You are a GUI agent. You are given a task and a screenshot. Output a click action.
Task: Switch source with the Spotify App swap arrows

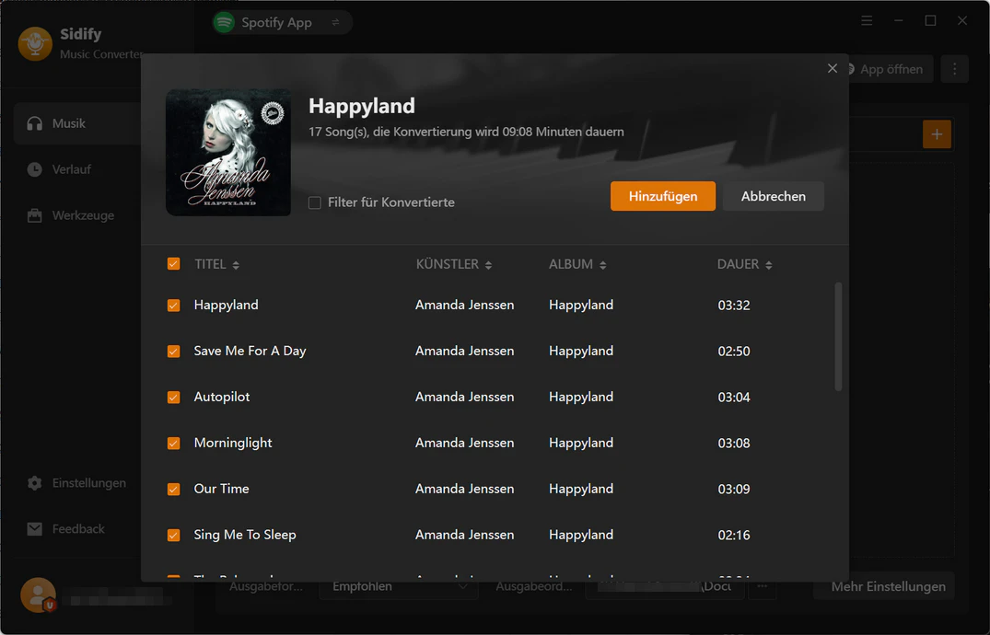[x=335, y=23]
